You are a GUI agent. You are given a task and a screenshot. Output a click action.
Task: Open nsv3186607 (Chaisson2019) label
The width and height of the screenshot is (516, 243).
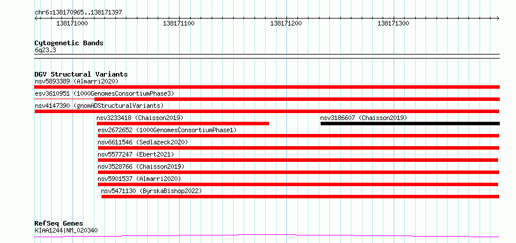pos(364,118)
